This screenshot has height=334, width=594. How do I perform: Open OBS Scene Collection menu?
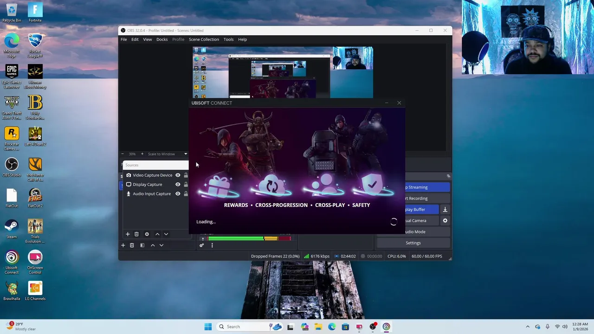tap(204, 39)
